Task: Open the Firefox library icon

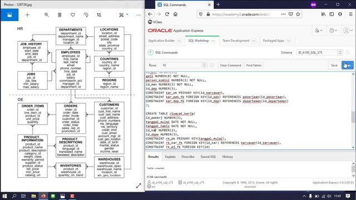Action: tap(323, 14)
